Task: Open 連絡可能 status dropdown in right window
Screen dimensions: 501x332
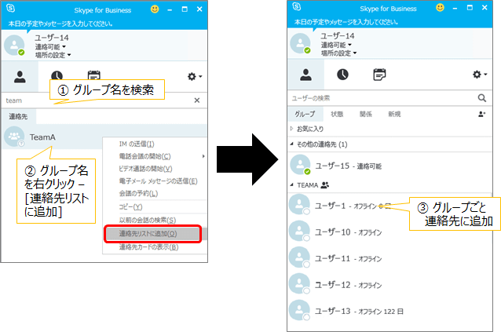Action: pyautogui.click(x=336, y=45)
